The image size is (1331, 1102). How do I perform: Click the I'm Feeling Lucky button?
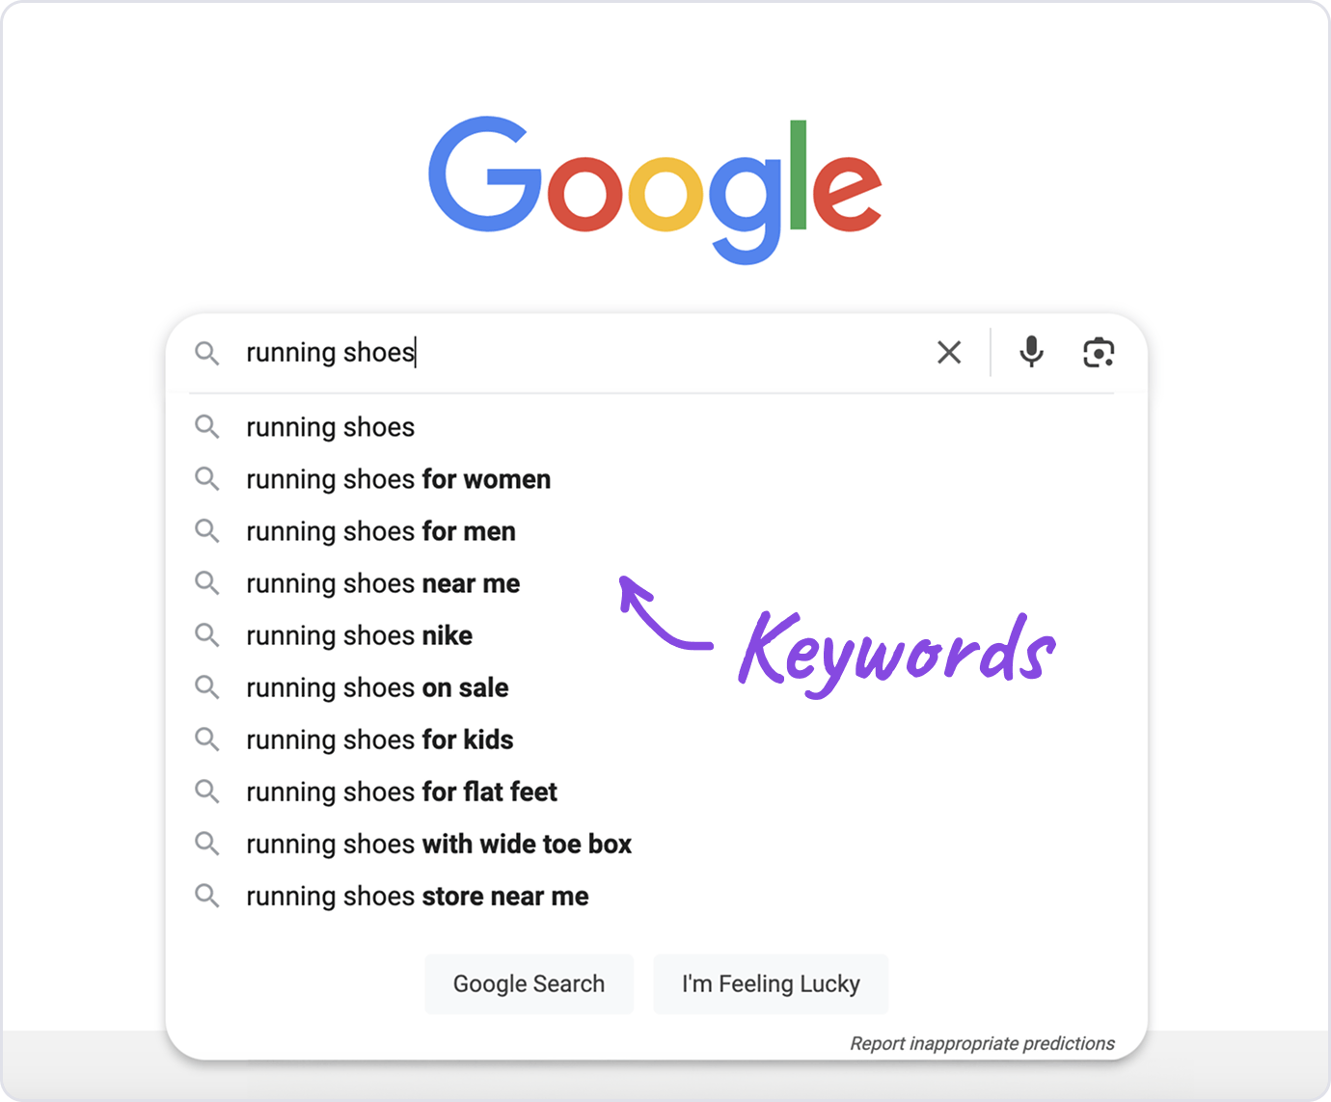tap(770, 983)
